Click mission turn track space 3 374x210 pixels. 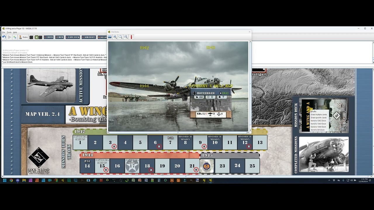click(110, 142)
